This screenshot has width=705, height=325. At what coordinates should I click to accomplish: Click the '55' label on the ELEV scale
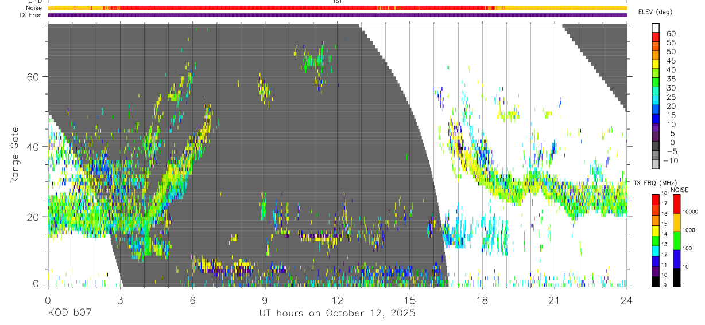(x=670, y=42)
